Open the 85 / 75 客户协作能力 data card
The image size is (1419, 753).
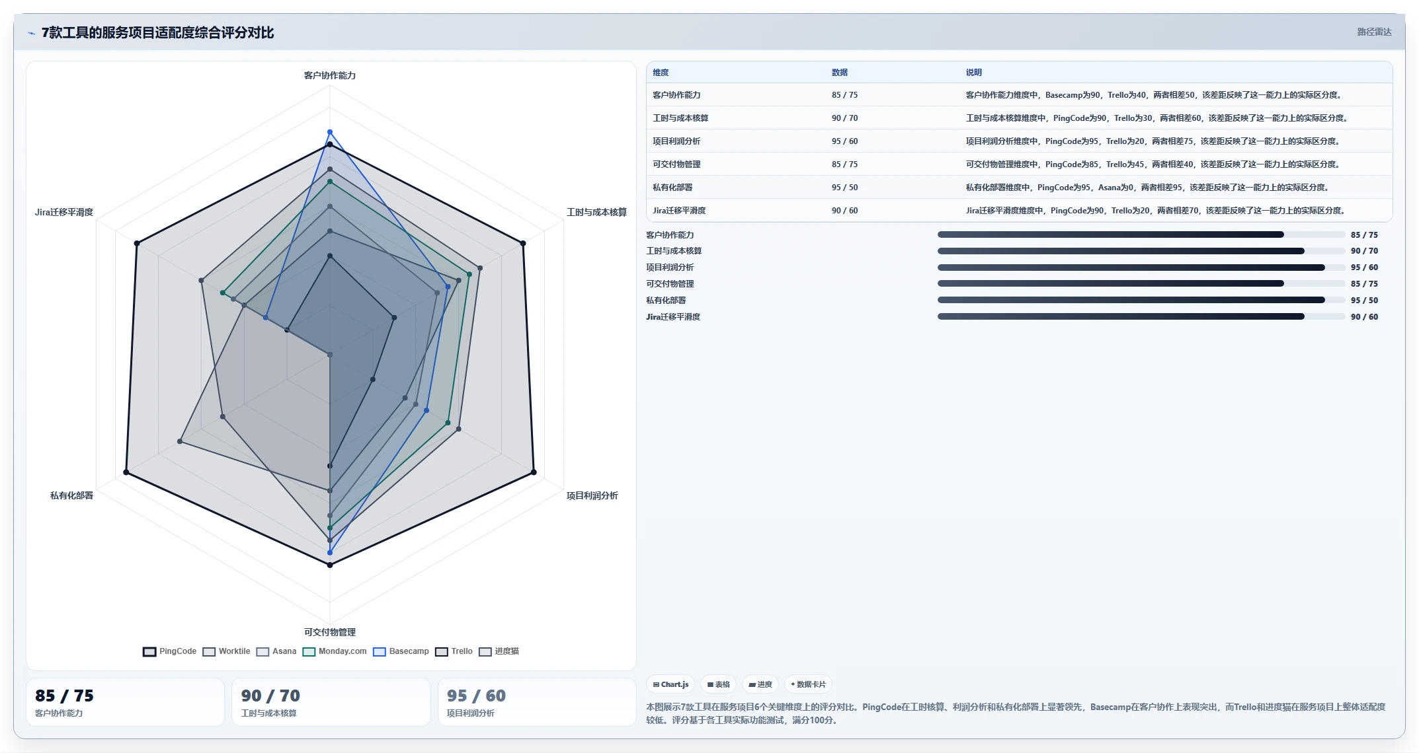(125, 702)
